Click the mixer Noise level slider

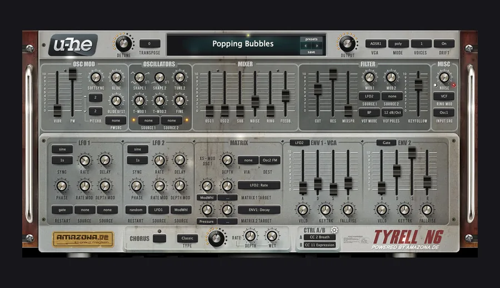point(255,101)
